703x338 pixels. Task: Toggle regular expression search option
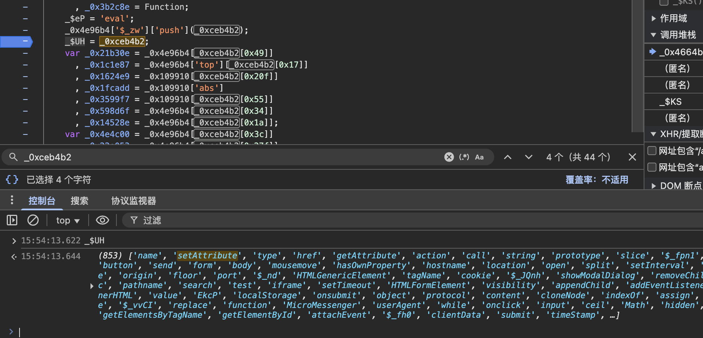pos(464,157)
